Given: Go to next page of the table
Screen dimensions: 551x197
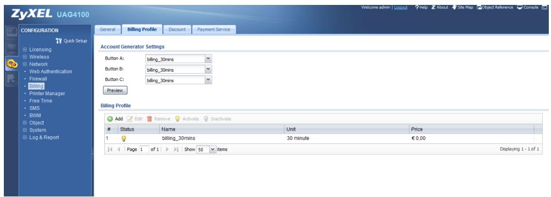Looking at the screenshot, I should pos(167,149).
